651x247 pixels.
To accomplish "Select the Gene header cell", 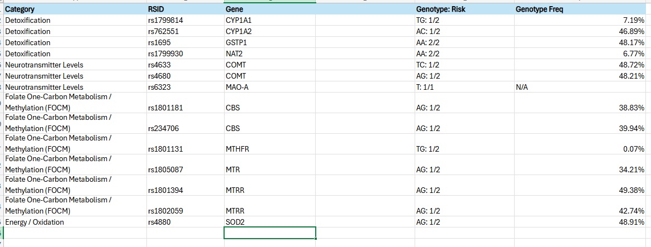I will click(270, 9).
